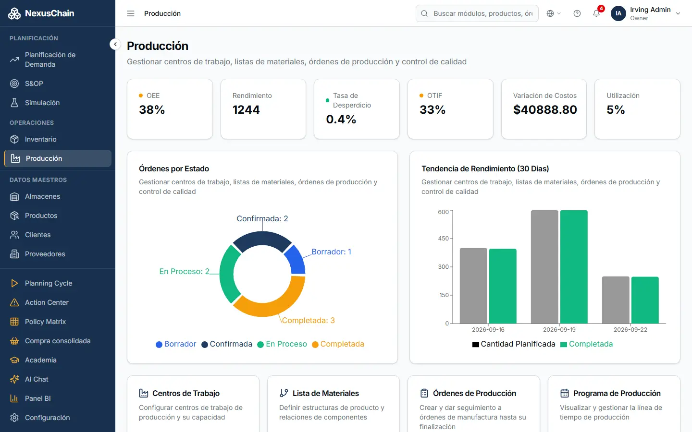Click the Configuración gear icon
The height and width of the screenshot is (432, 692).
[x=14, y=418]
